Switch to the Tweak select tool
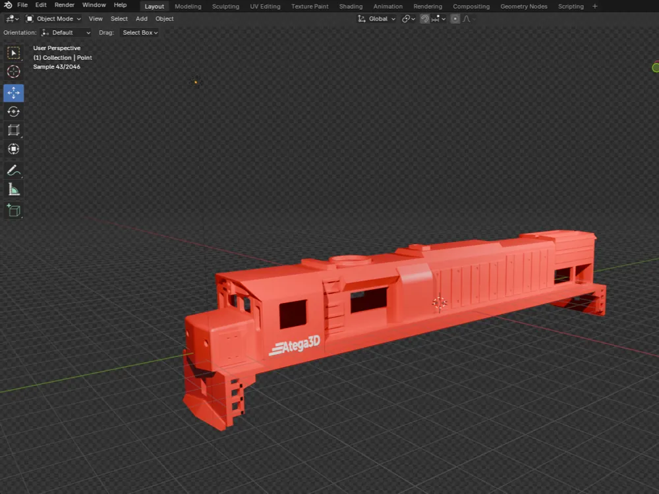This screenshot has width=659, height=494. (13, 53)
